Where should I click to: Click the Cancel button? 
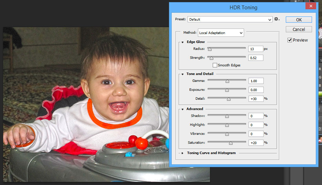point(299,30)
